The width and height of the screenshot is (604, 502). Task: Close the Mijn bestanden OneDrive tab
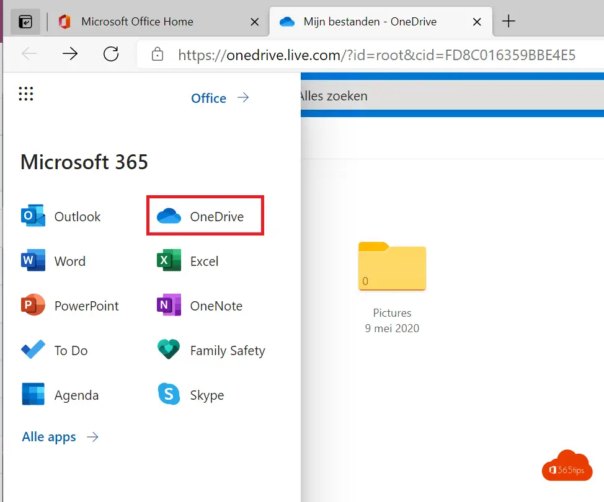(477, 22)
